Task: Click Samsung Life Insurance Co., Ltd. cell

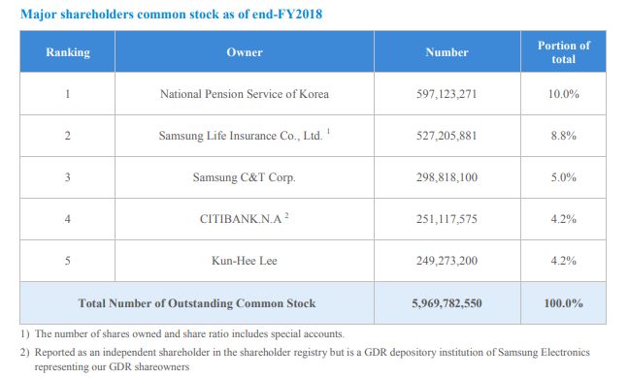Action: pos(245,136)
